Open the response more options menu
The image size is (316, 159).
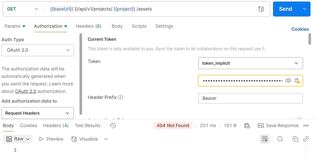tap(306, 126)
